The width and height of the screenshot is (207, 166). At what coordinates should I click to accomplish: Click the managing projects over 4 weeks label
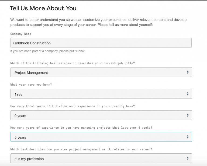coord(81,128)
